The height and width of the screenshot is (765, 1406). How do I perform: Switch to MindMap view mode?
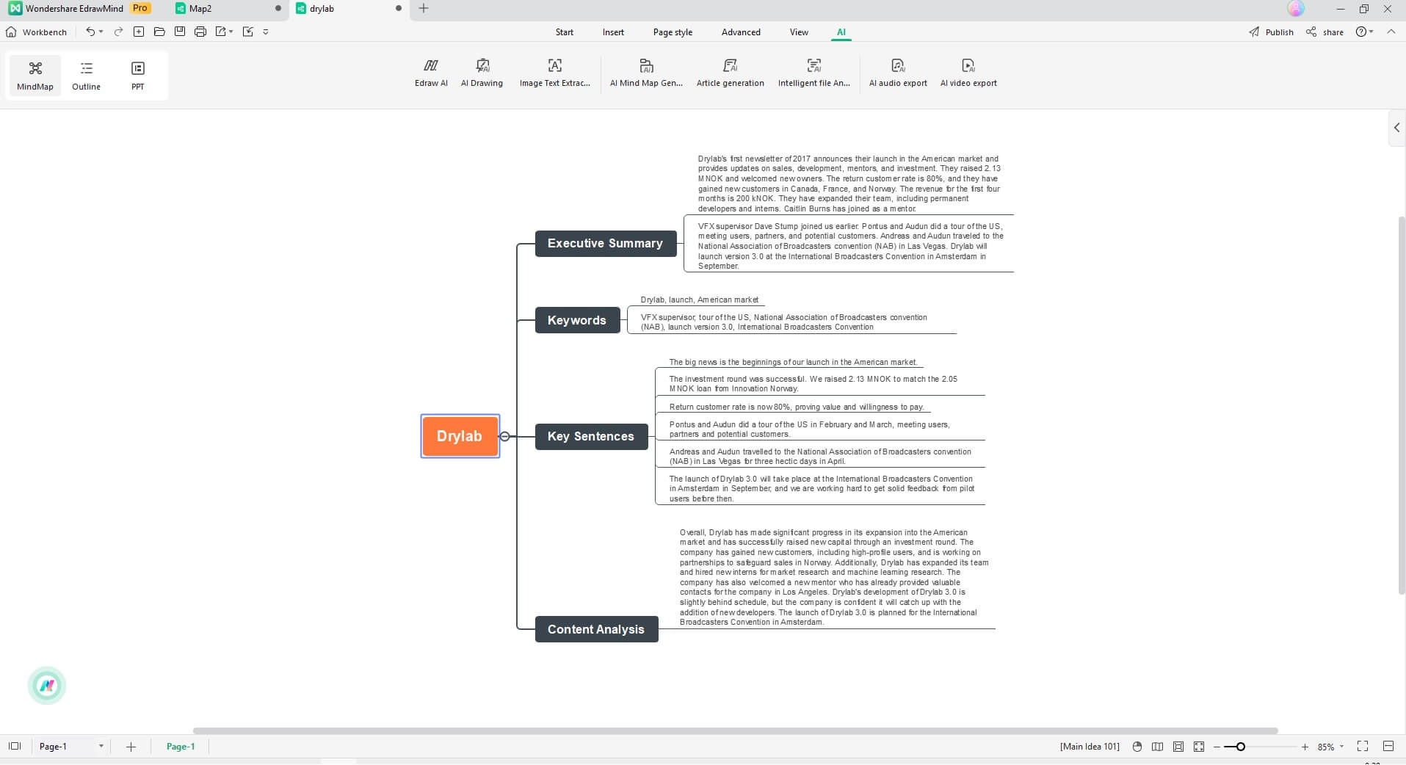[35, 76]
